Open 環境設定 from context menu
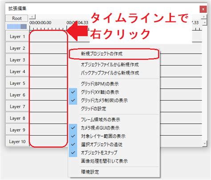The width and height of the screenshot is (211, 180). click(114, 172)
